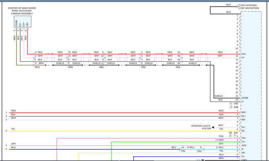The image size is (269, 161).
Task: Click the ACC terminal label
Action: point(244,145)
